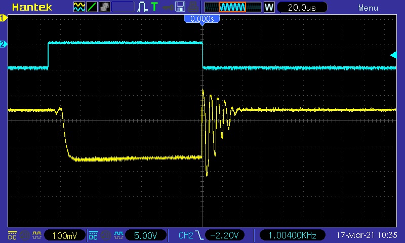Click the grey persistence waveform icon
Image resolution: width=405 pixels, height=243 pixels.
tap(104, 7)
